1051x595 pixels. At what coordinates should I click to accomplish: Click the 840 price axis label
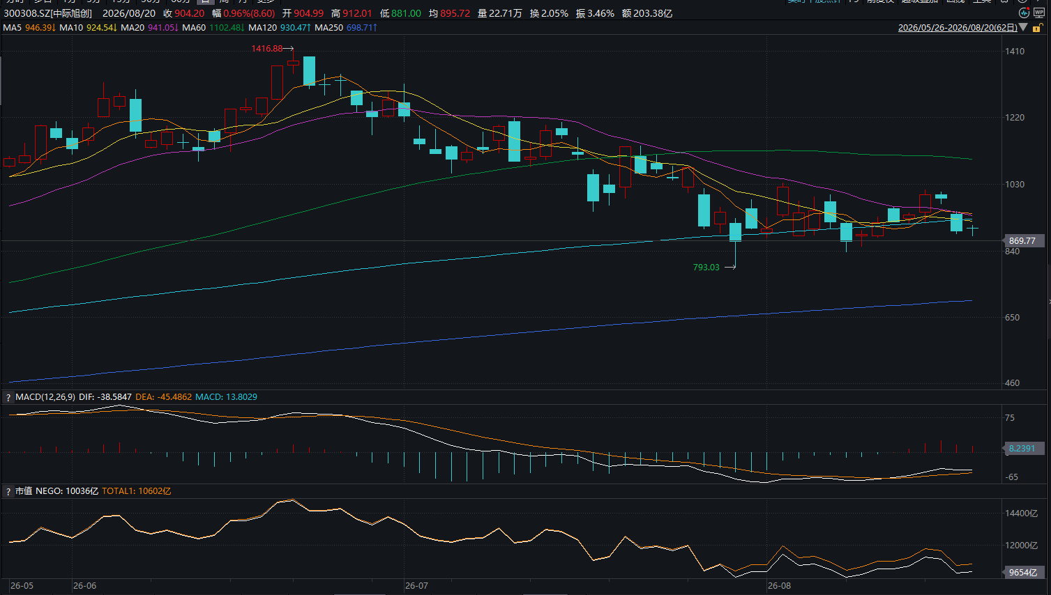[x=1012, y=252]
